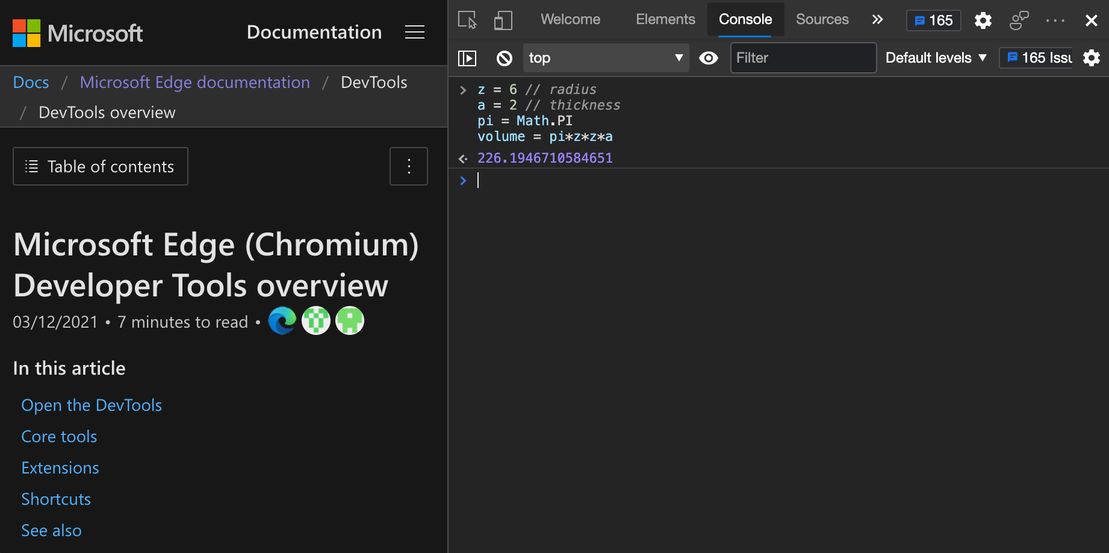1109x553 pixels.
Task: Open the article more-options three-dot menu
Action: (x=409, y=166)
